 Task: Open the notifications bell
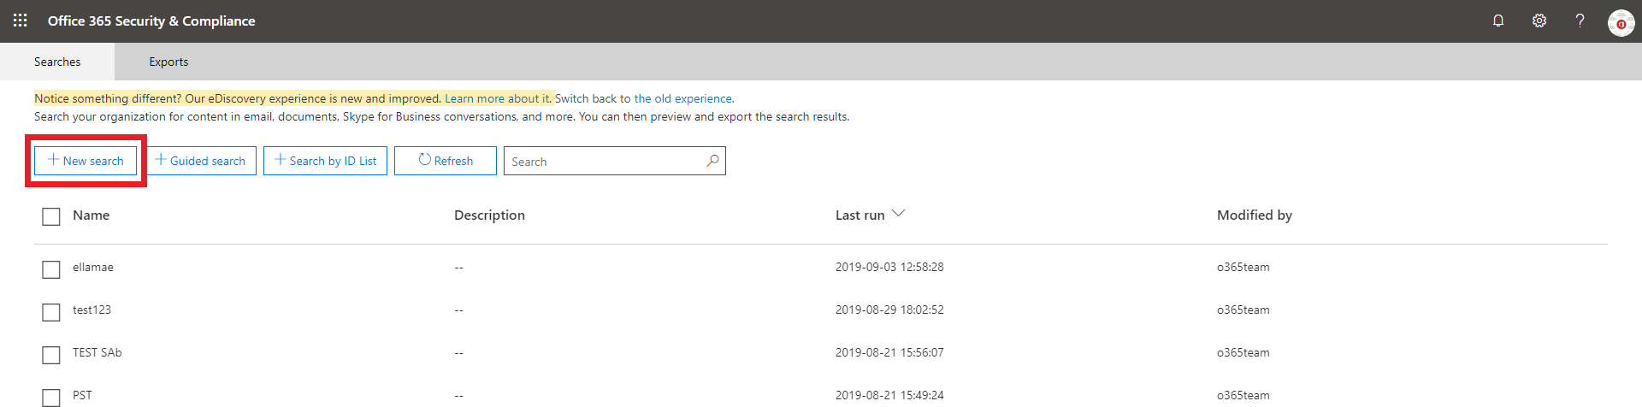tap(1498, 21)
